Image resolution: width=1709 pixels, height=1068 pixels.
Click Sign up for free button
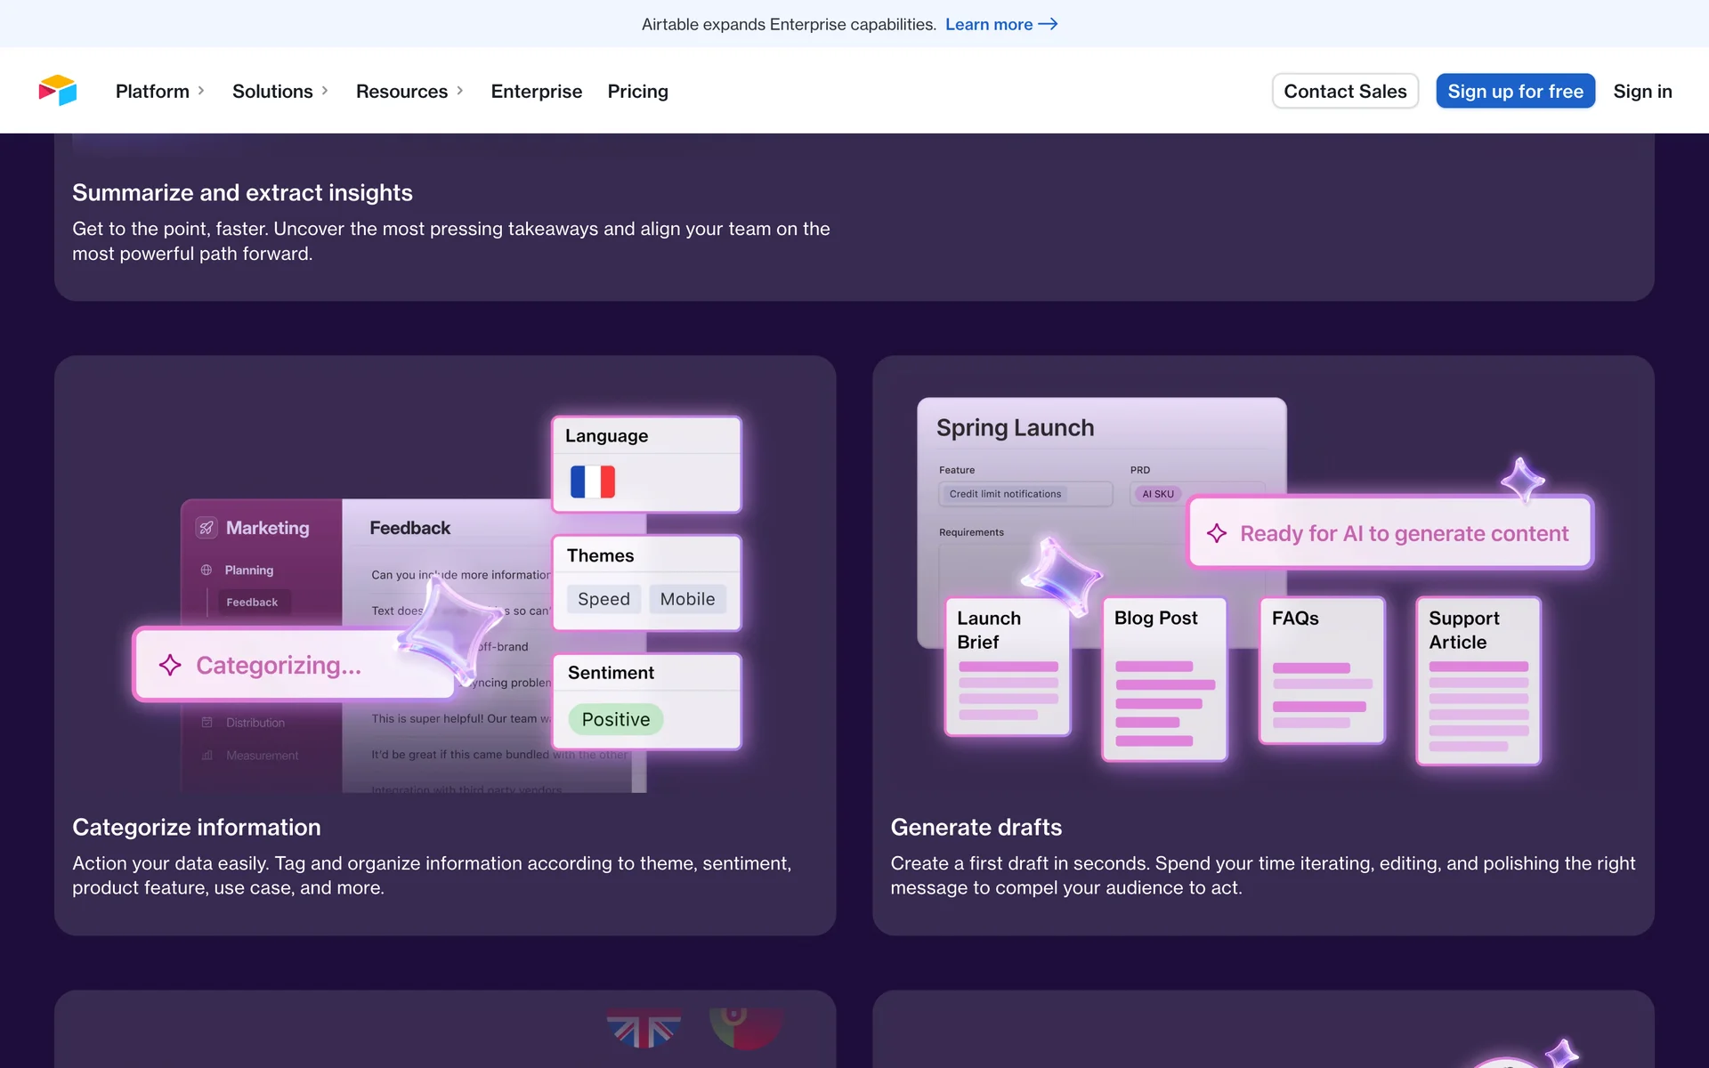click(x=1515, y=91)
